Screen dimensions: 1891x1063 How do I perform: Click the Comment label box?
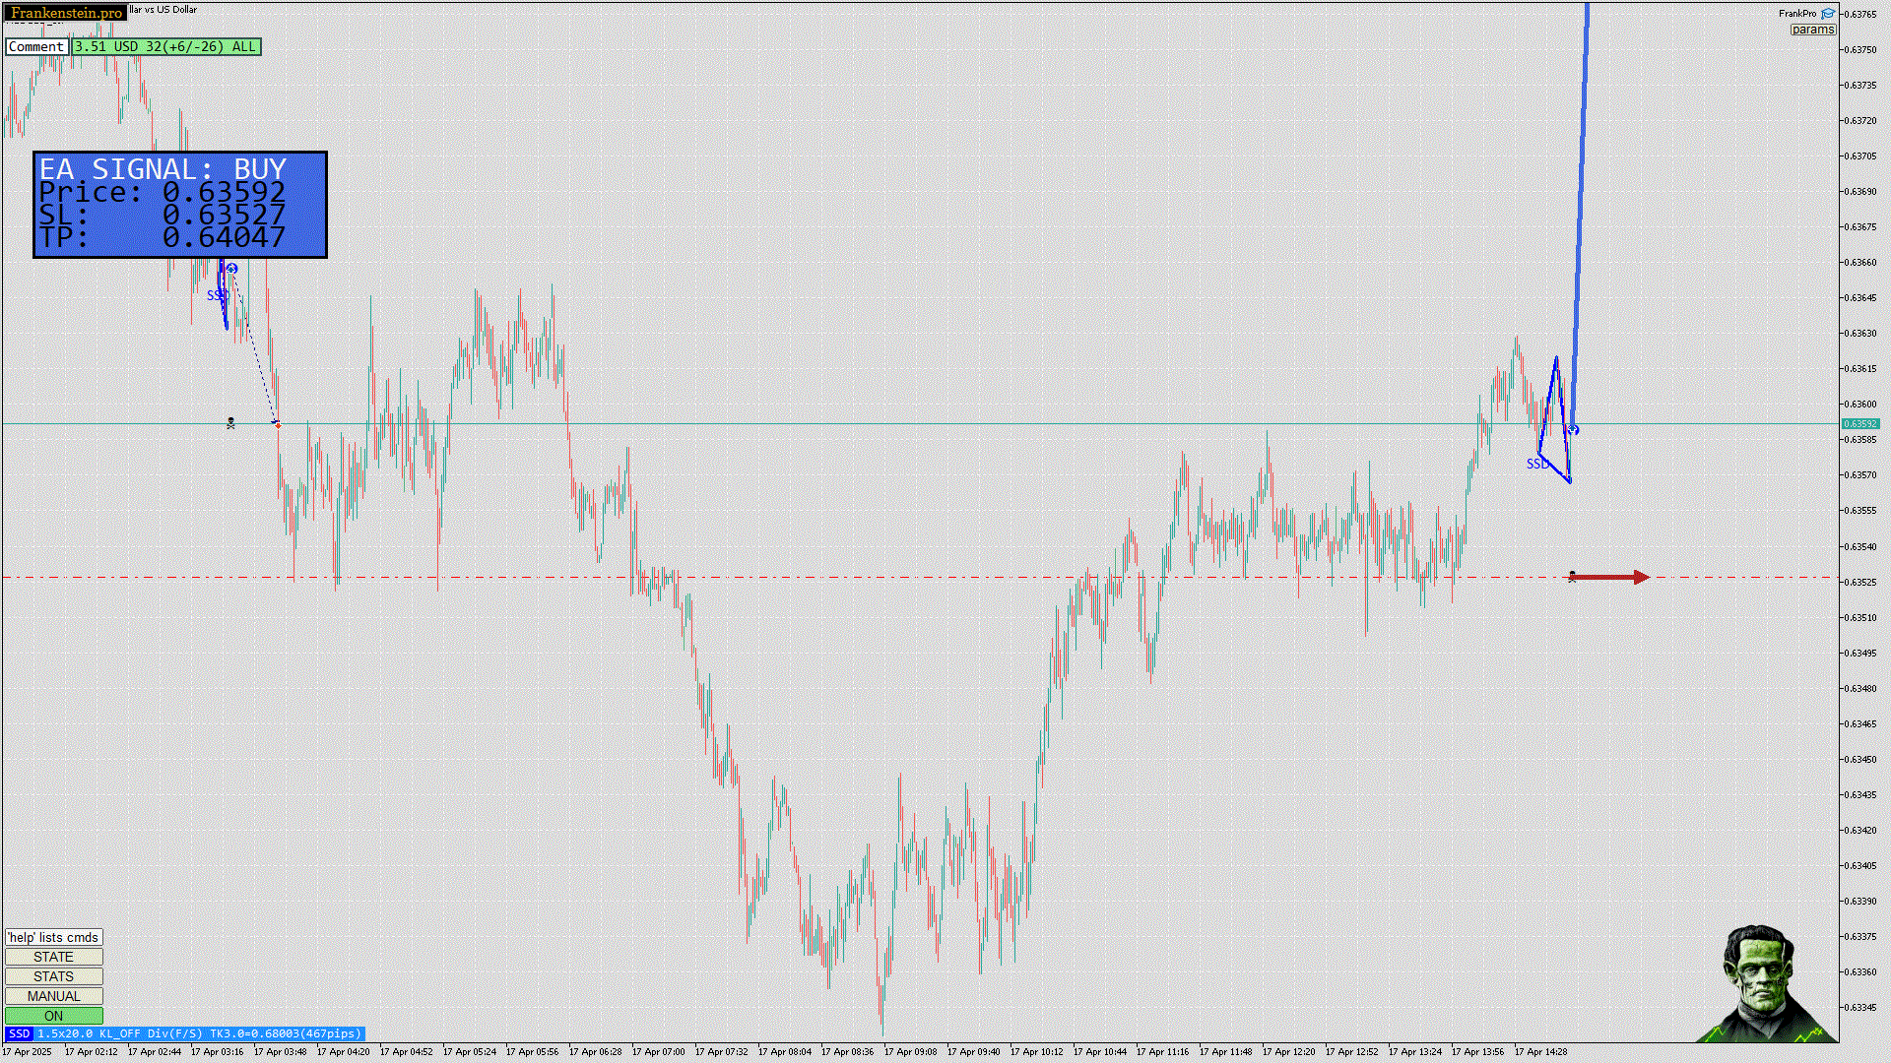[x=36, y=46]
